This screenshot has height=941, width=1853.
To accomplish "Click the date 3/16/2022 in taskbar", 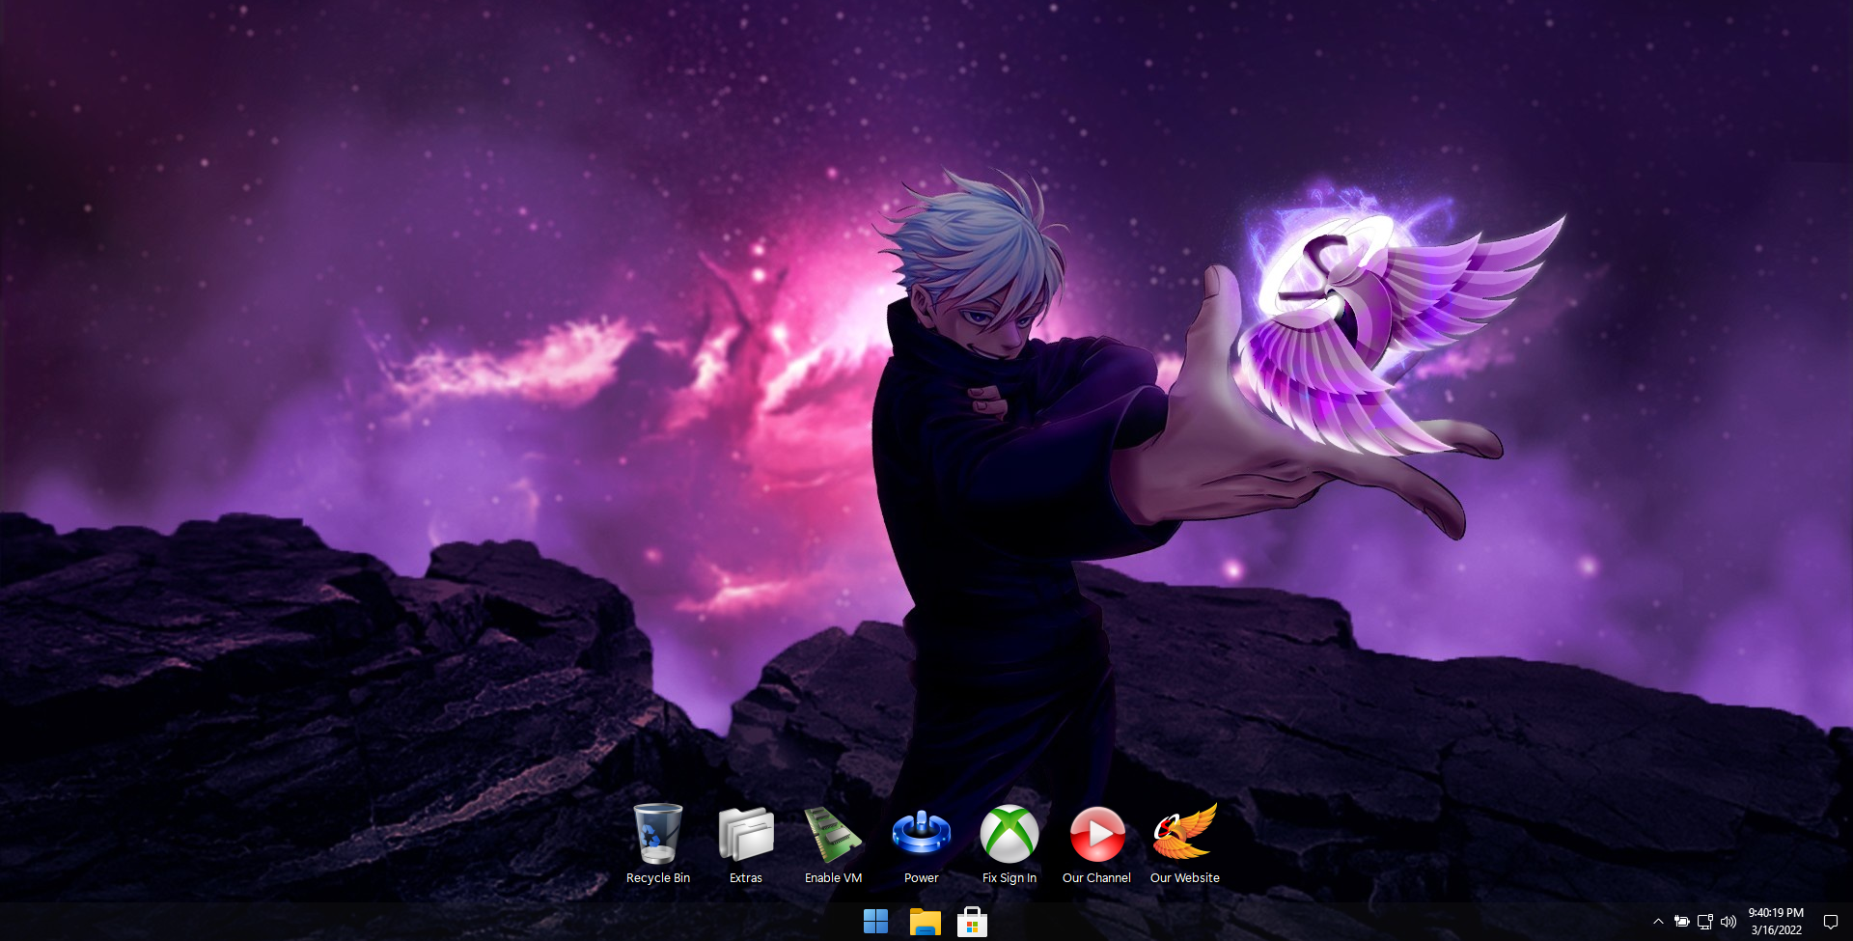I will pos(1776,930).
